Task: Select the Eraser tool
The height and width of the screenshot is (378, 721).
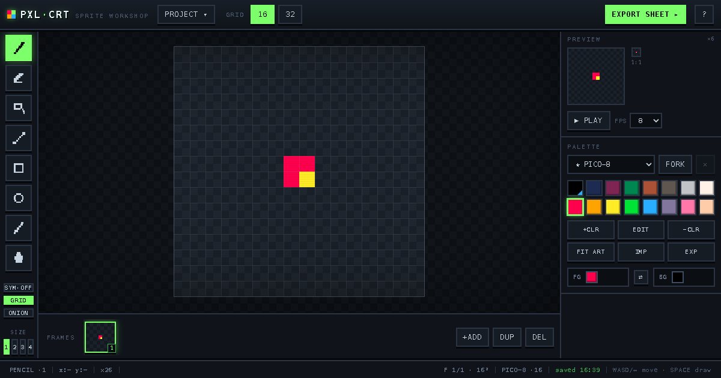Action: pos(19,78)
